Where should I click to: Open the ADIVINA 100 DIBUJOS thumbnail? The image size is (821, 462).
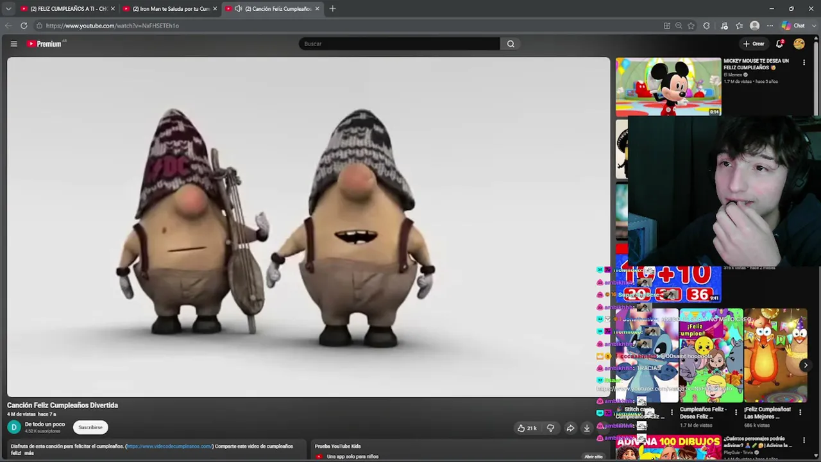668,448
